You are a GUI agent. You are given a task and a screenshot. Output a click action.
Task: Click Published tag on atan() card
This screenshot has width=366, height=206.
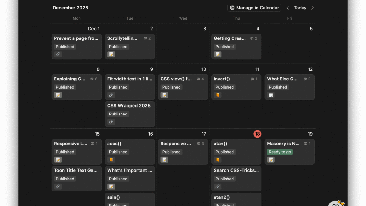point(225,152)
